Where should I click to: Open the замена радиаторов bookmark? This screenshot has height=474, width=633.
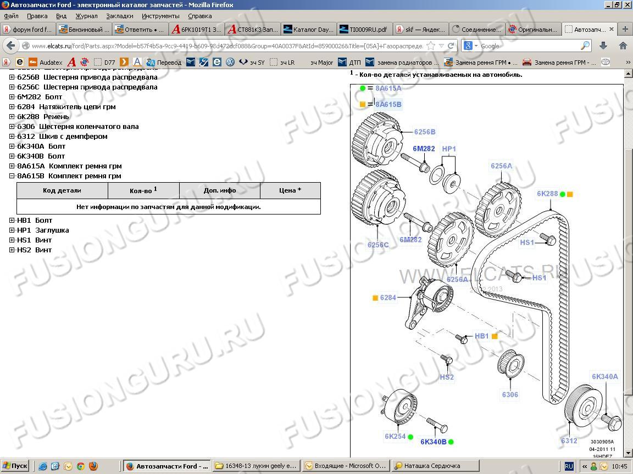tap(401, 62)
